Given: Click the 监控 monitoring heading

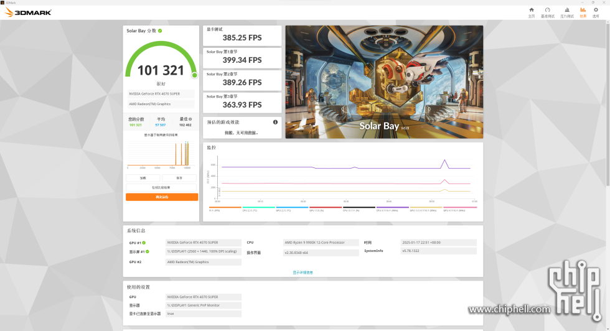Looking at the screenshot, I should tap(211, 148).
